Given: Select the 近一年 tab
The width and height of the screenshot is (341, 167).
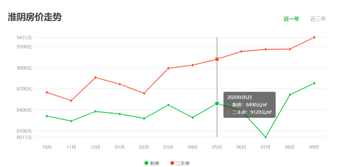Looking at the screenshot, I should (x=291, y=19).
